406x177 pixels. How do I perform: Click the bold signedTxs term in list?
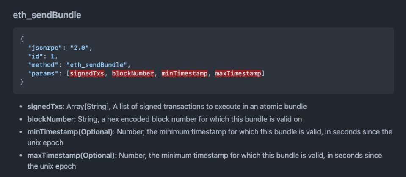(x=45, y=107)
